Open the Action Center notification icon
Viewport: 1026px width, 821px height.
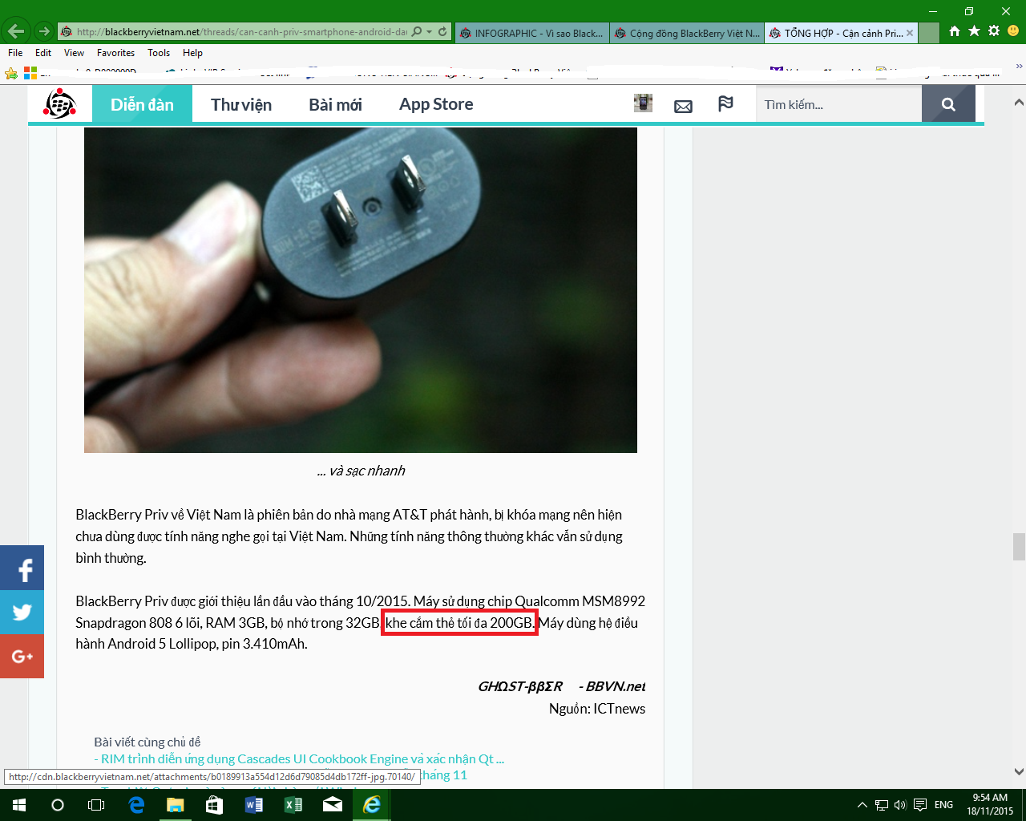[x=920, y=805]
